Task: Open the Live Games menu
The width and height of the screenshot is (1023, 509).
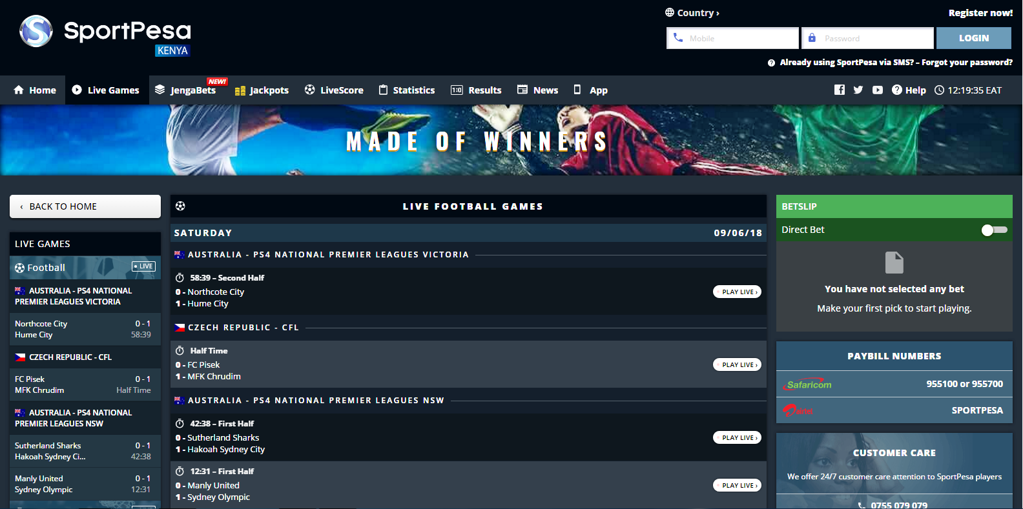Action: click(105, 90)
